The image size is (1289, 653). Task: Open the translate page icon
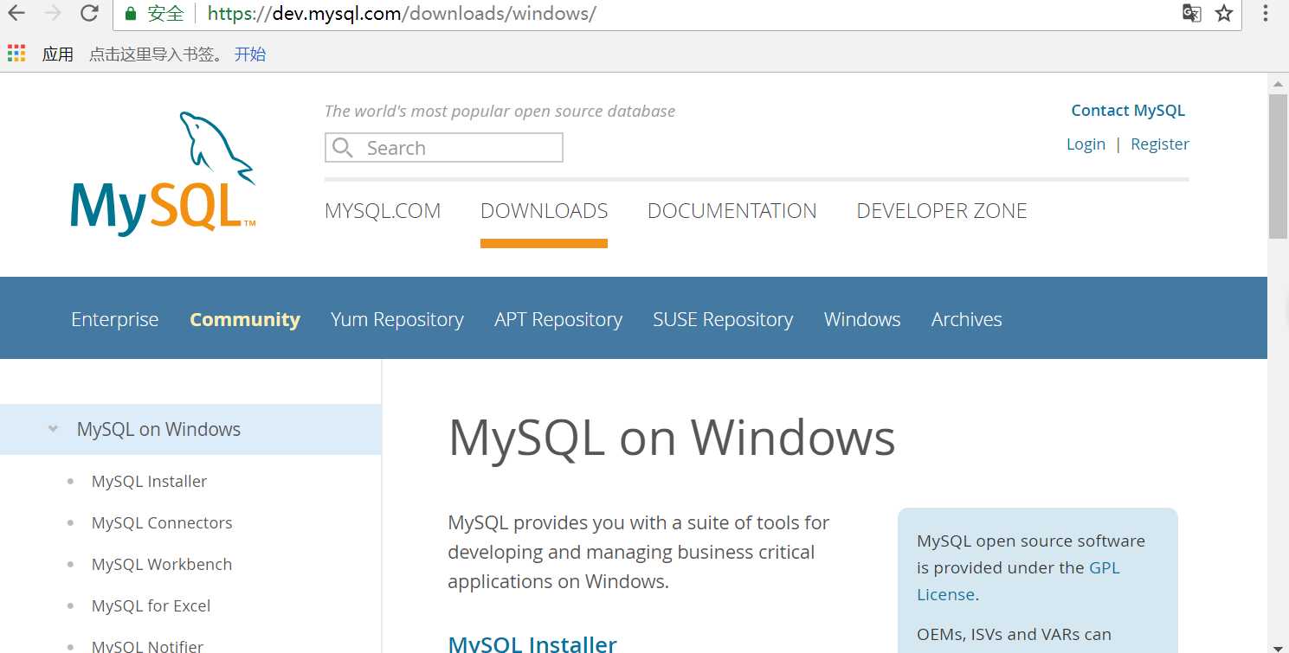click(x=1192, y=13)
